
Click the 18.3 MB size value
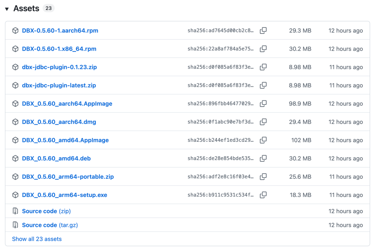point(300,195)
